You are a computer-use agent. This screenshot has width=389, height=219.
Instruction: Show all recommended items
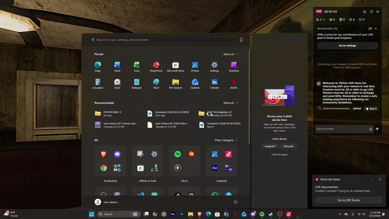coord(230,103)
